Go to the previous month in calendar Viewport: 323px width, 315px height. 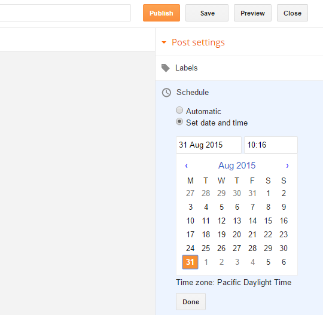[187, 166]
